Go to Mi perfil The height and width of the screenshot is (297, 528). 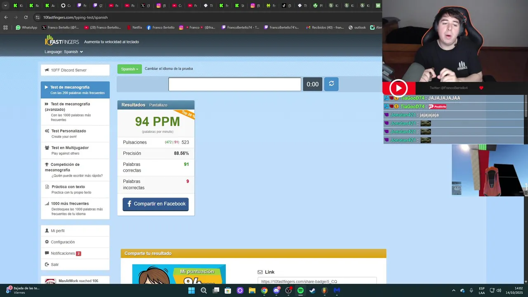[x=75, y=231]
